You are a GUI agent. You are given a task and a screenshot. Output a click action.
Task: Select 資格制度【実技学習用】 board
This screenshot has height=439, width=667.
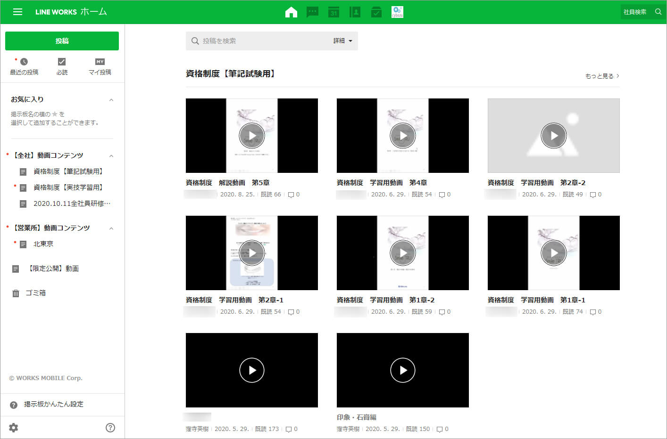coord(68,187)
